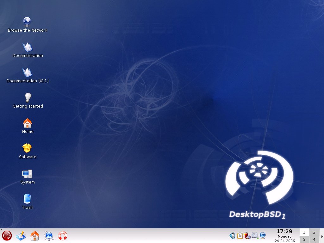The height and width of the screenshot is (243, 324).
Task: Open the storage media tray icon
Action: 255,236
